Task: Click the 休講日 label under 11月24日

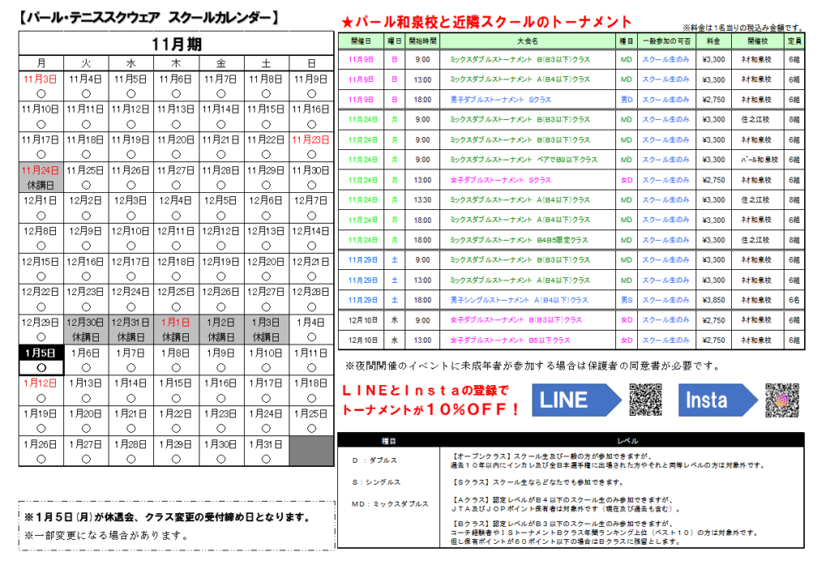Action: [x=41, y=185]
